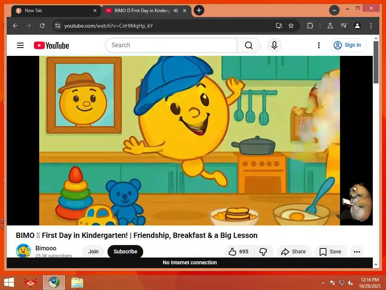Image resolution: width=386 pixels, height=290 pixels.
Task: Open network status tray icon
Action: 342,283
